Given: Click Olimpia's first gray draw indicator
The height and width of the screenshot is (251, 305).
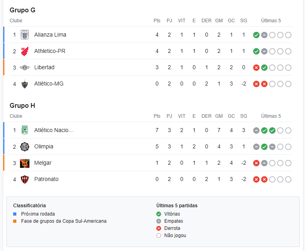Looking at the screenshot, I should point(256,147).
